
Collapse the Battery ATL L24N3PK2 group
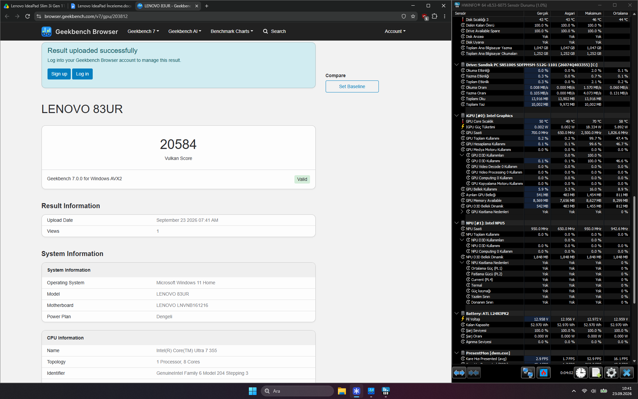coord(457,314)
